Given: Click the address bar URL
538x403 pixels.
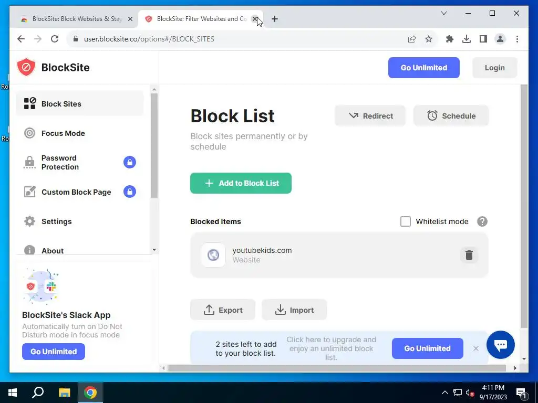Looking at the screenshot, I should pyautogui.click(x=149, y=39).
